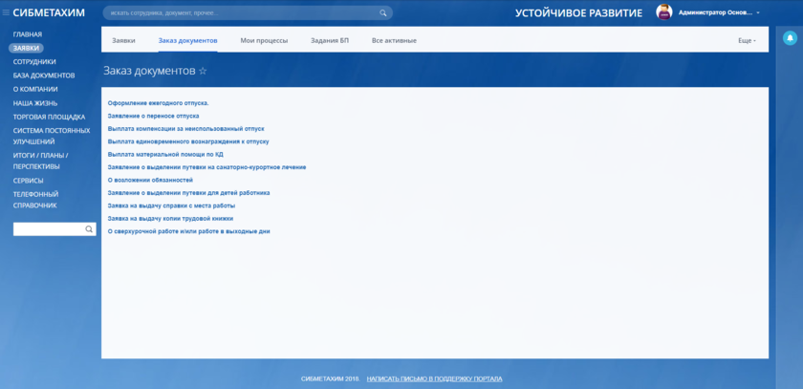803x389 pixels.
Task: Go to the Задания БП tab
Action: pyautogui.click(x=330, y=40)
